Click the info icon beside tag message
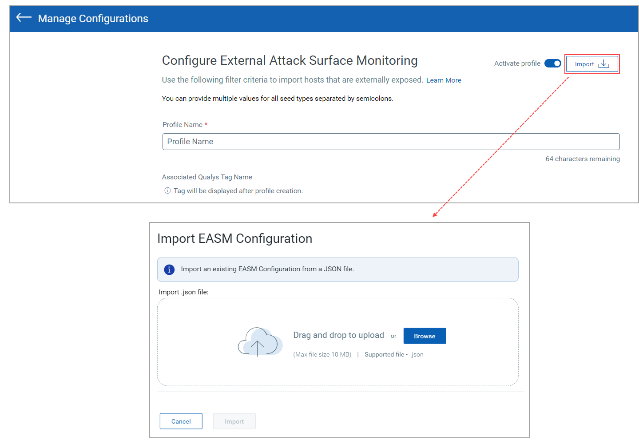The height and width of the screenshot is (444, 639). [x=167, y=190]
